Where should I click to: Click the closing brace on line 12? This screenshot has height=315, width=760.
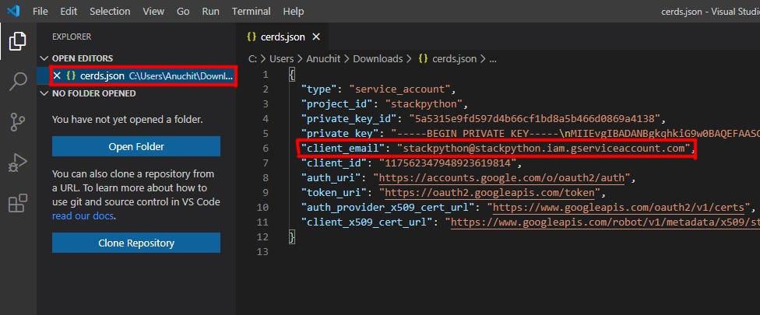click(292, 237)
